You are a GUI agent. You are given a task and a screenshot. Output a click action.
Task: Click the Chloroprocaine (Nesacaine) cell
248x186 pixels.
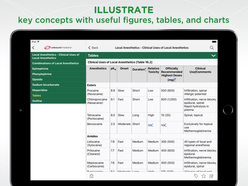(98, 105)
